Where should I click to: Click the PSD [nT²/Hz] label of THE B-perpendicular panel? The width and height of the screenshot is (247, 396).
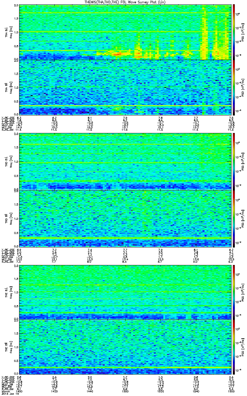coord(243,292)
